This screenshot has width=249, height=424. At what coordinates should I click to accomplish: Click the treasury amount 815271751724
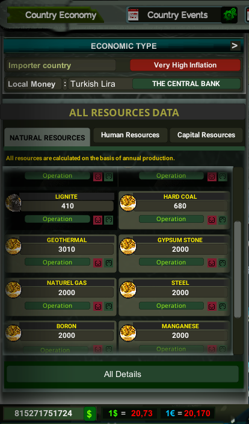43,413
